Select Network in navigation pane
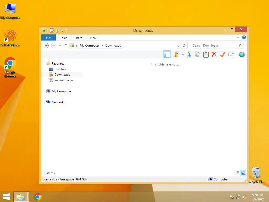269x202 pixels. coord(58,102)
